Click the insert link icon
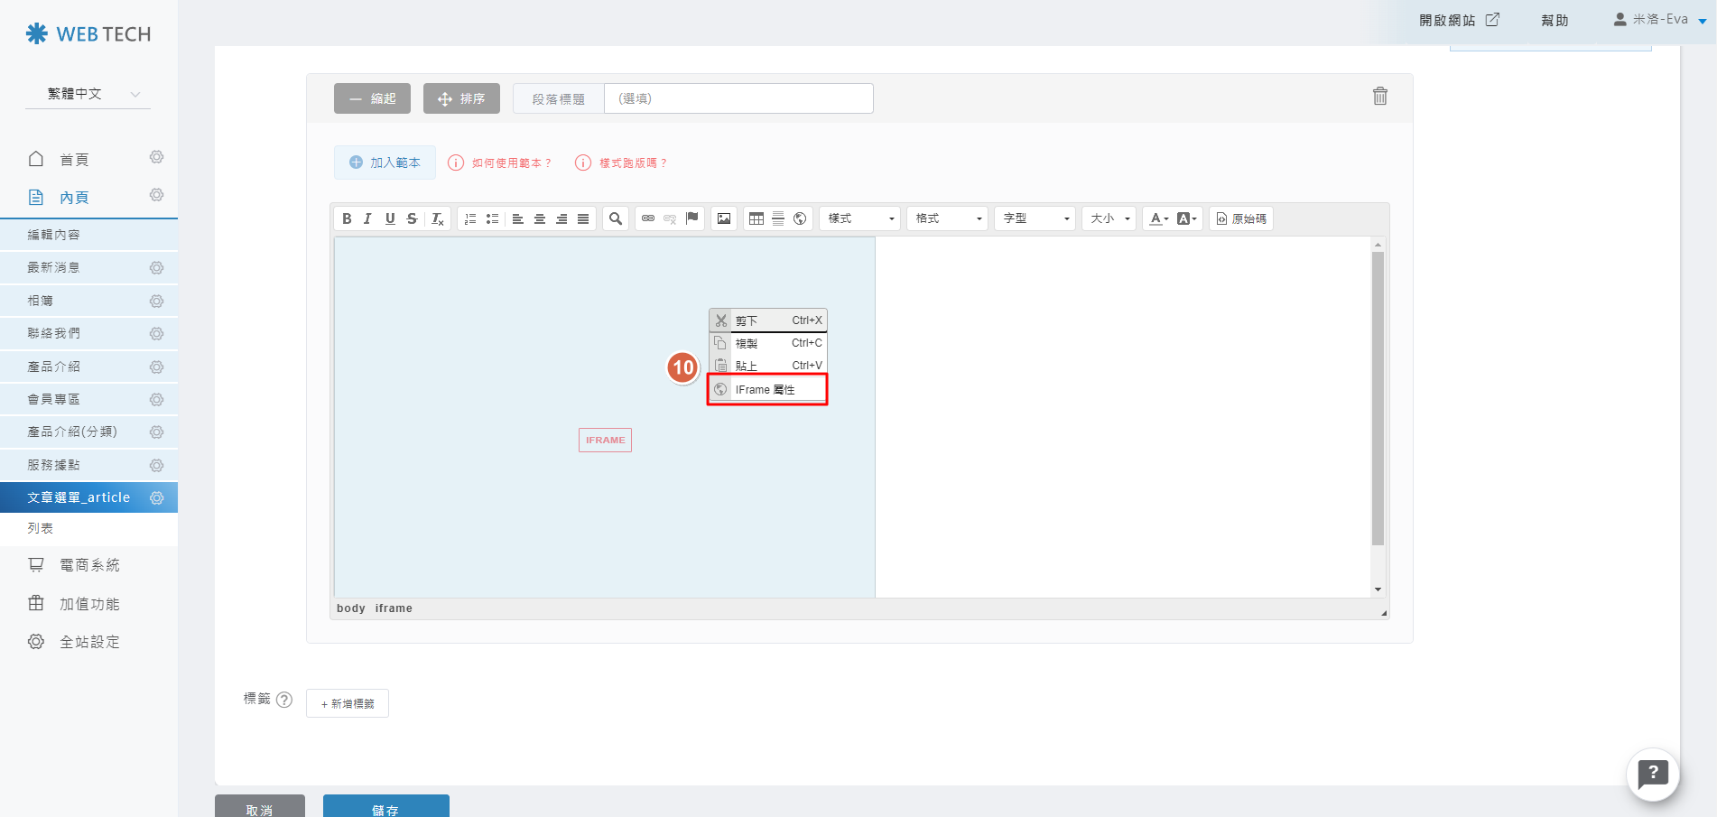 (648, 218)
